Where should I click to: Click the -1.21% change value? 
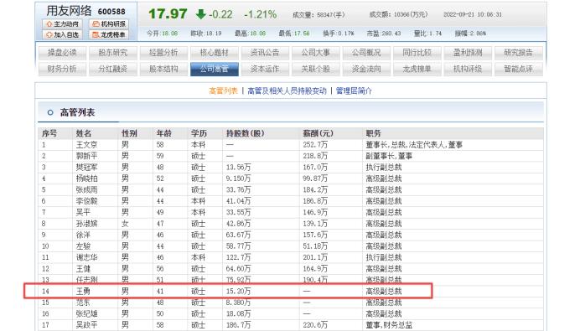coord(261,14)
